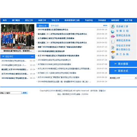Open notice '第九届第二十一次学位评定委员会…'
This screenshot has width=137, height=137.
[62, 43]
